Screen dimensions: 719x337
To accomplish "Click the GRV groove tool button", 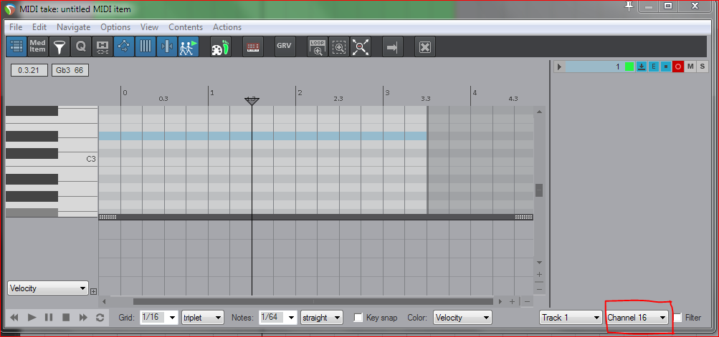I will [285, 47].
